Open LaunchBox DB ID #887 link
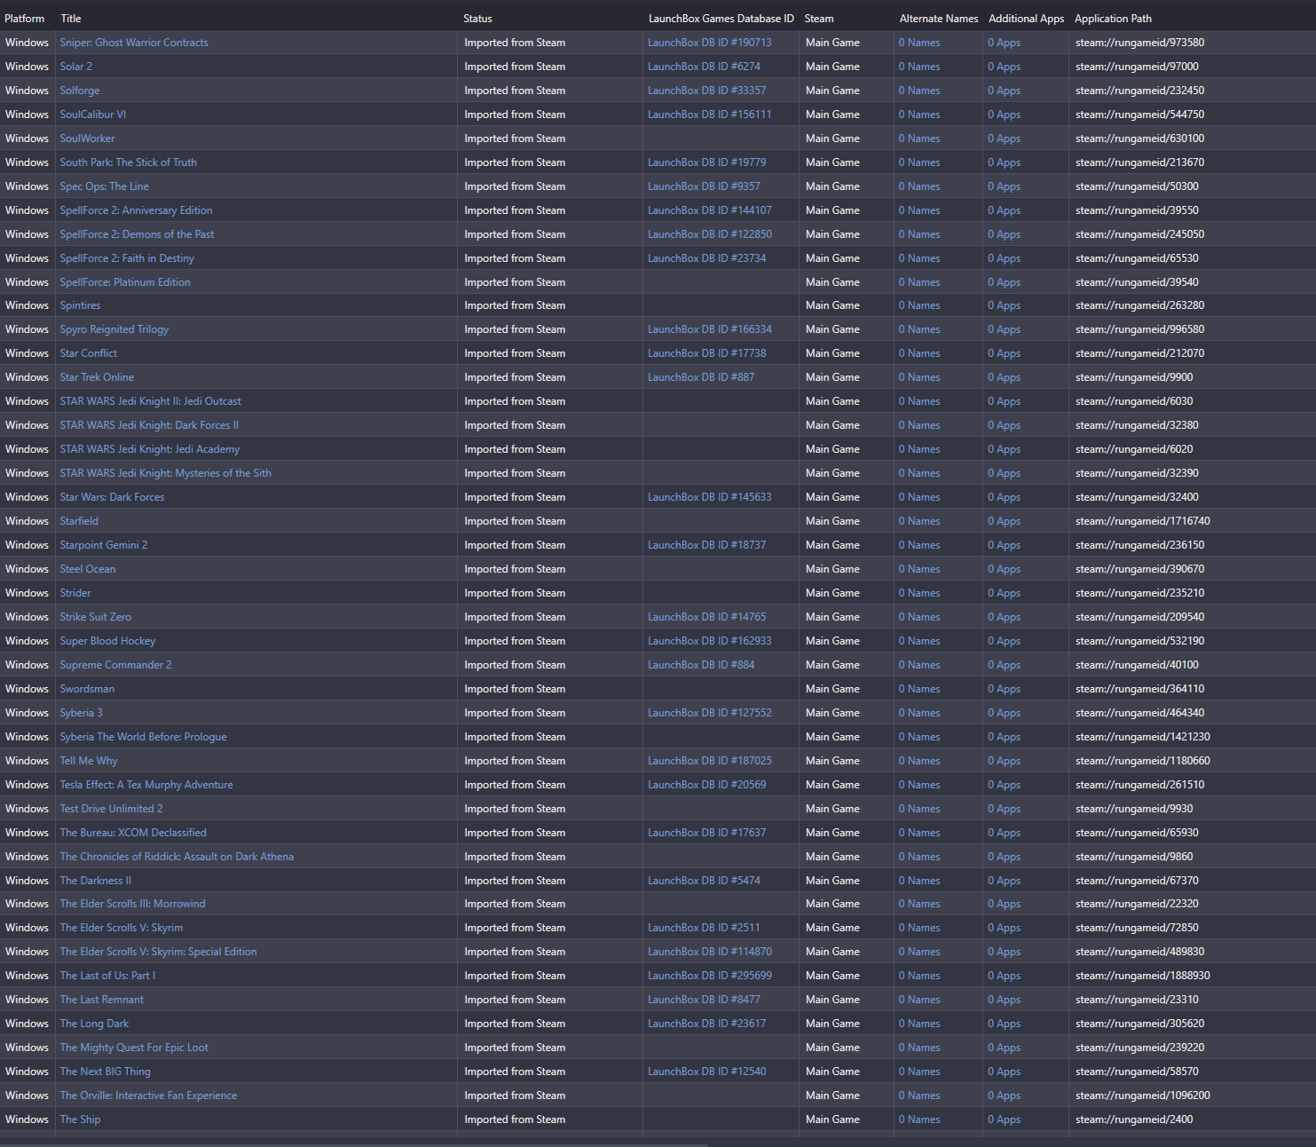This screenshot has height=1147, width=1316. [701, 377]
